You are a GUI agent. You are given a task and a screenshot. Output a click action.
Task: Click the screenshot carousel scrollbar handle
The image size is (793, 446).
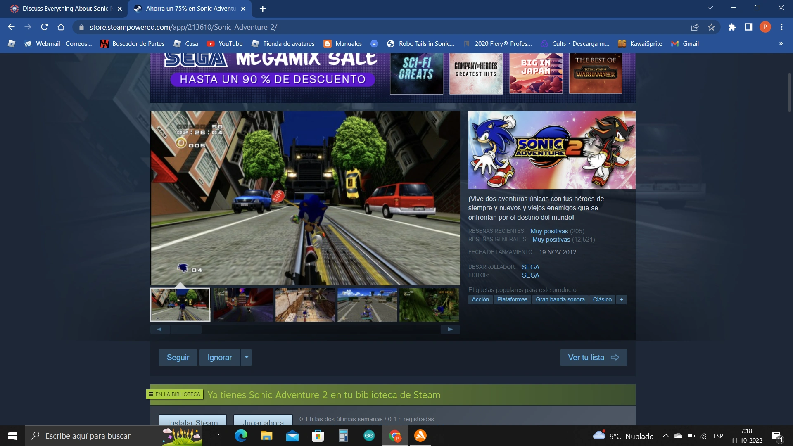pos(186,329)
